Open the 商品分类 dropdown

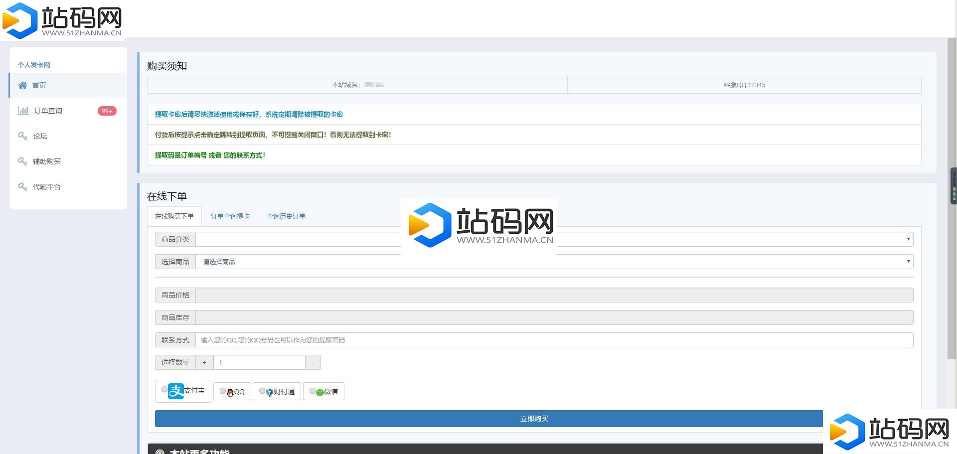[x=554, y=239]
